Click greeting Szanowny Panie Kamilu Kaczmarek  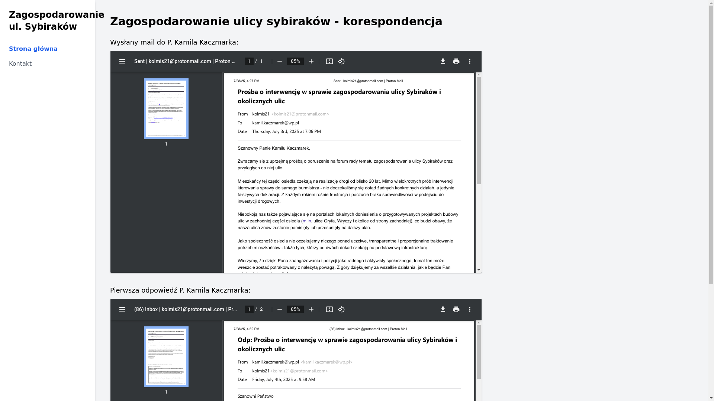click(274, 148)
